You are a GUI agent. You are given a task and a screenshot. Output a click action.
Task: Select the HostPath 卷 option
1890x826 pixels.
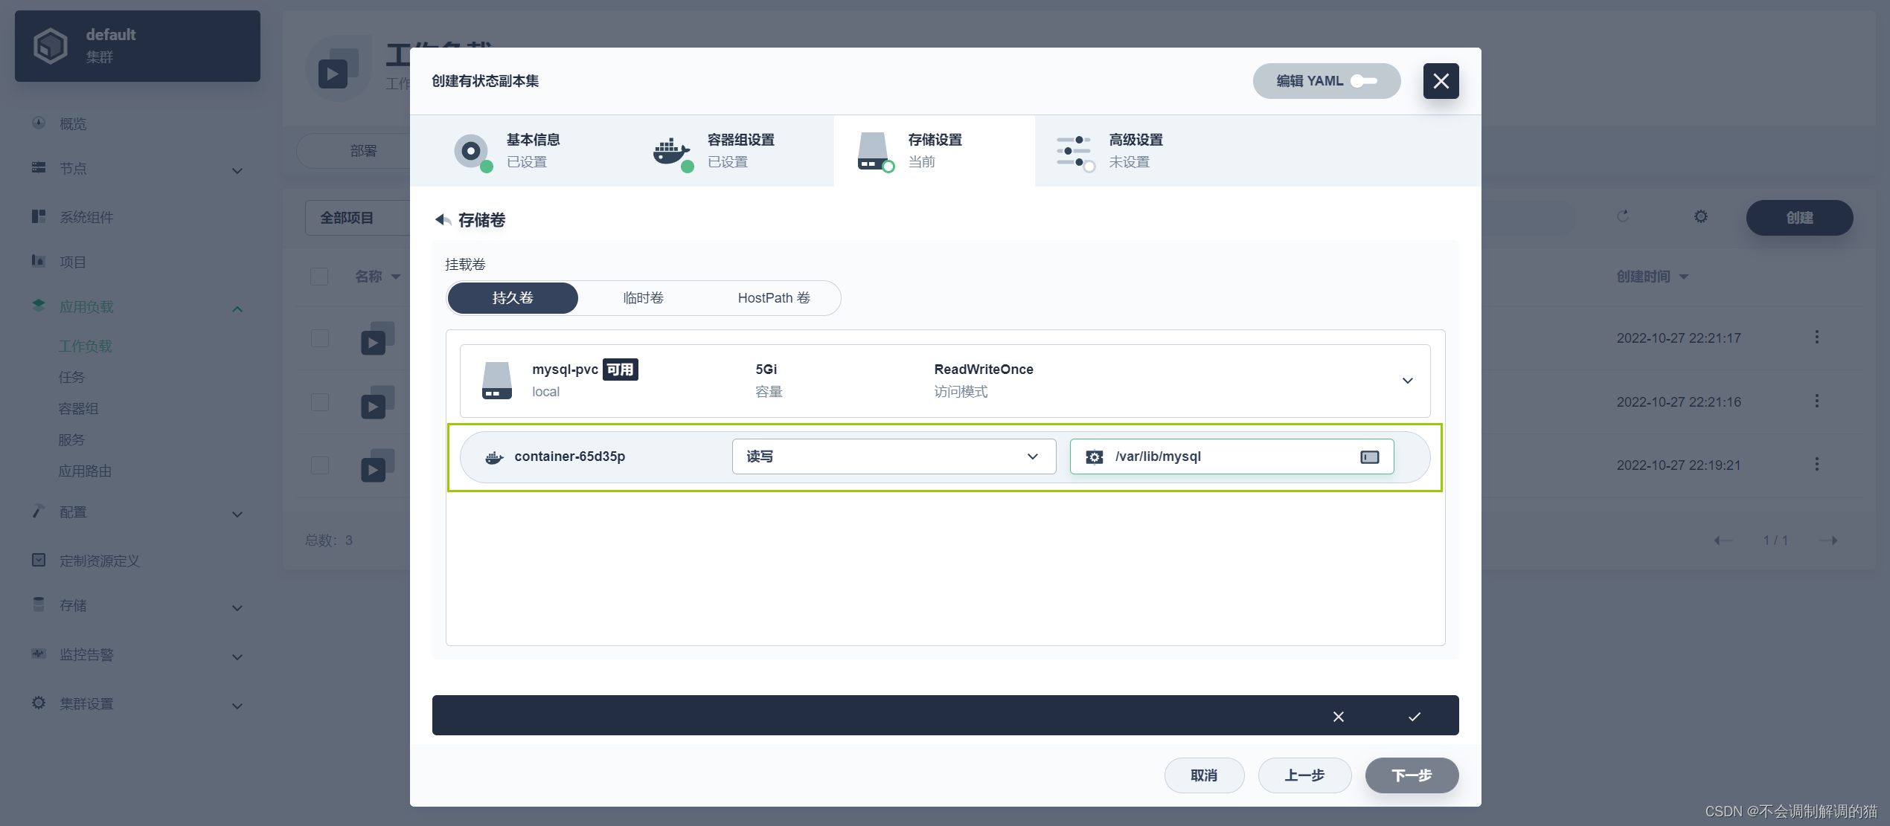coord(773,298)
